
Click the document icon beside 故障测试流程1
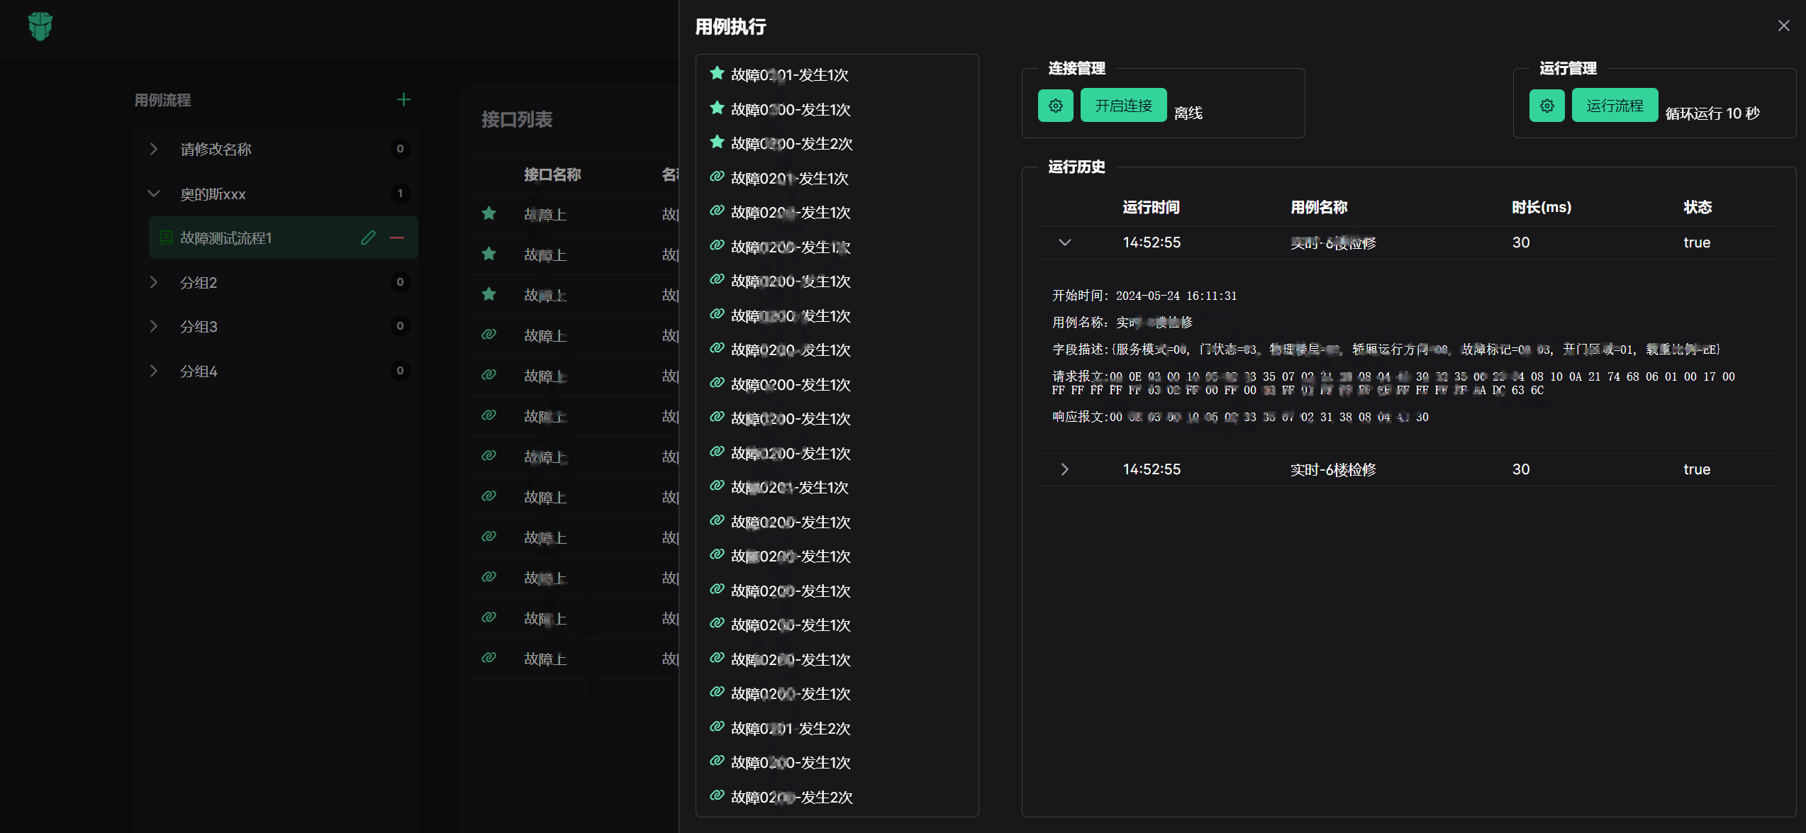(166, 237)
